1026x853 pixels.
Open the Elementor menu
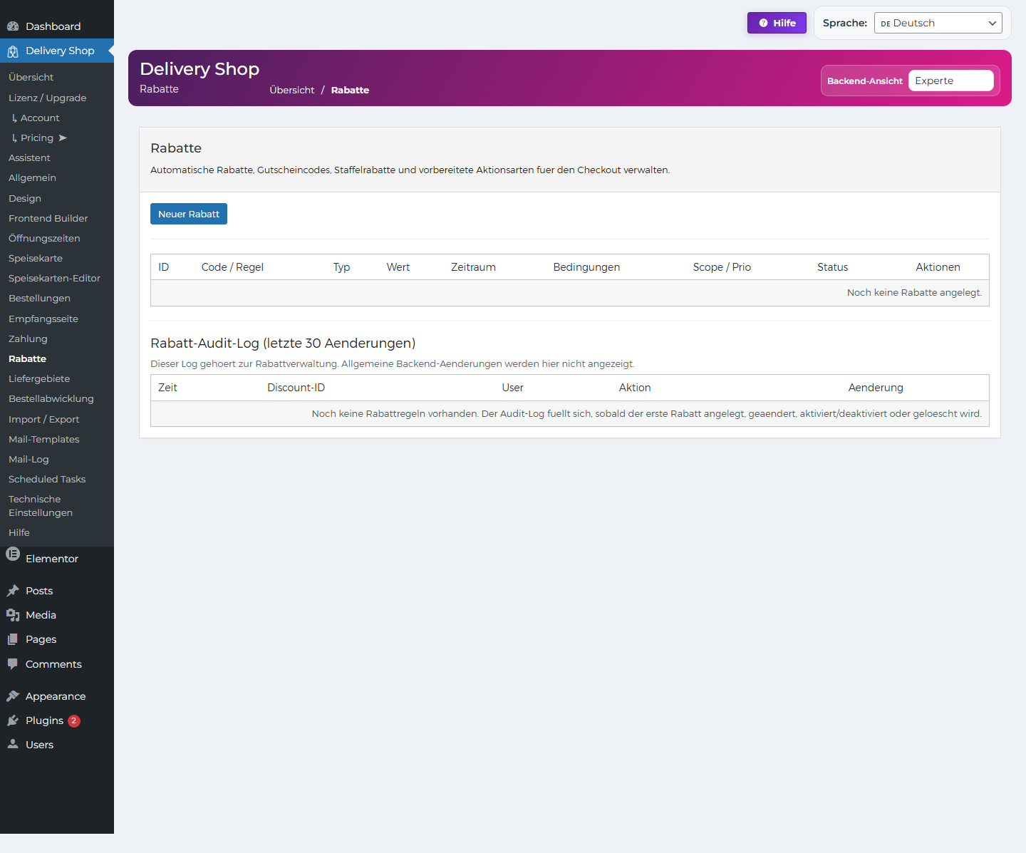[57, 559]
